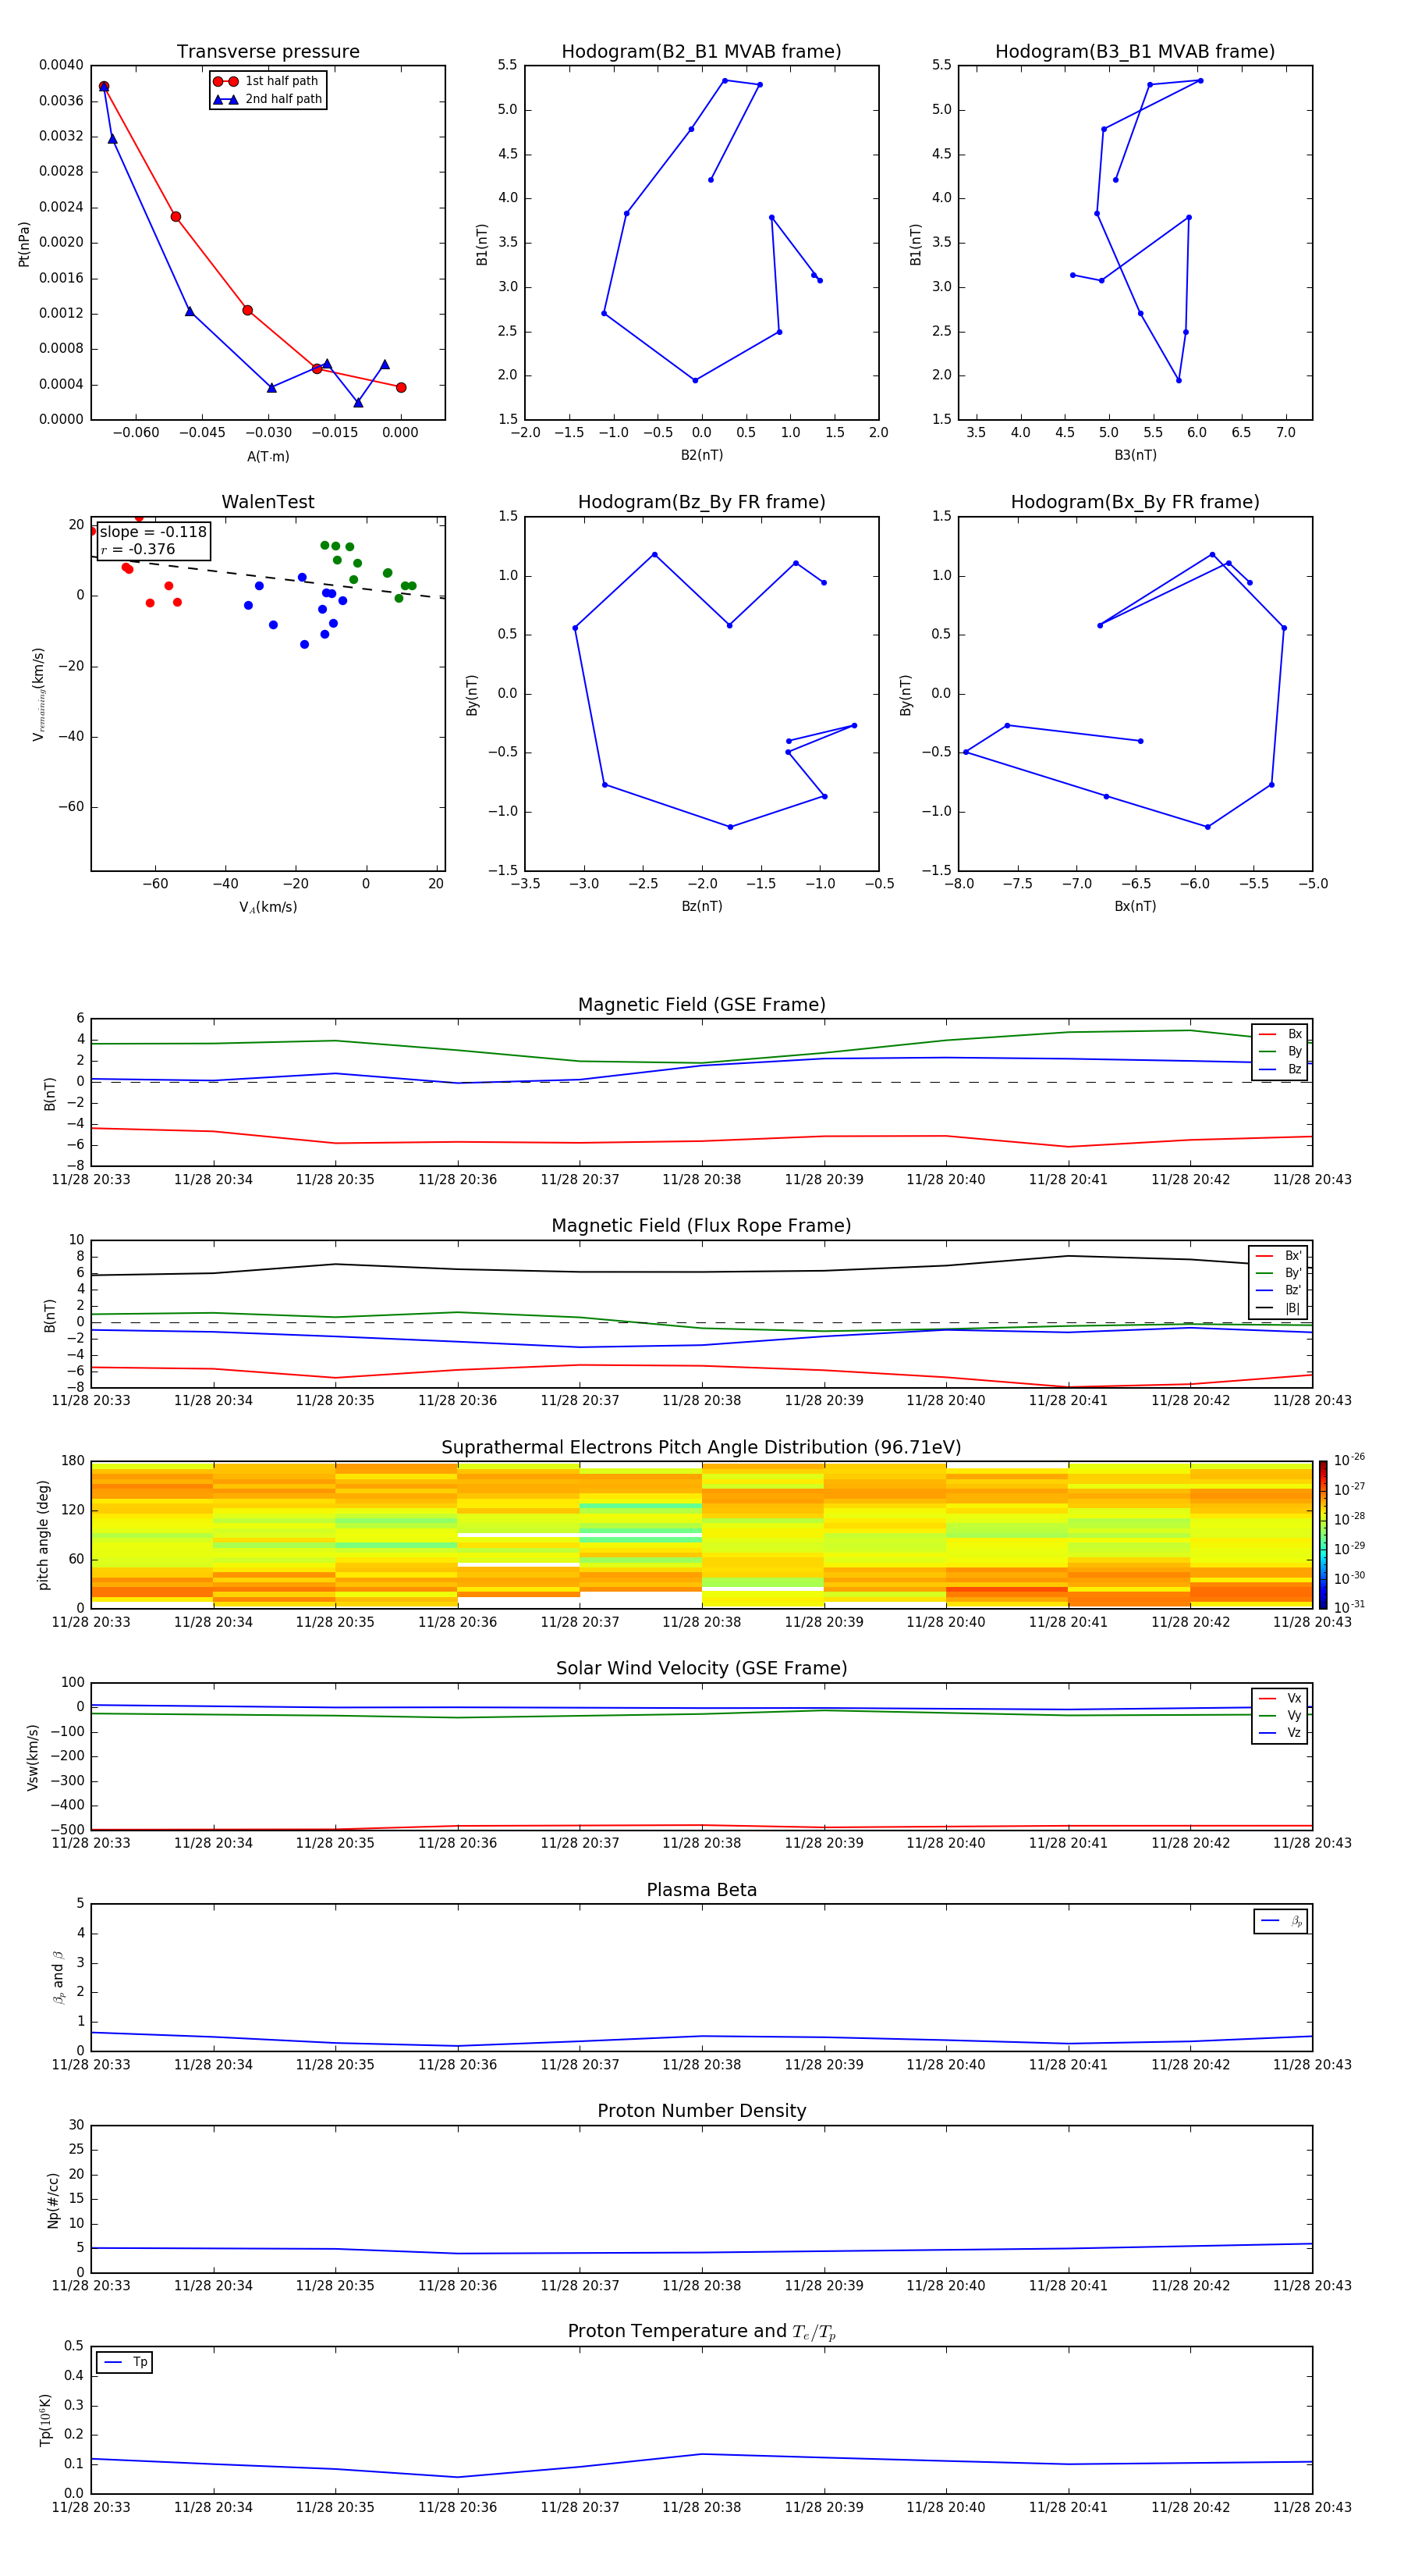Select the "Proton Number Density" title
Screen dimensions: 1404x2576
click(x=701, y=2111)
